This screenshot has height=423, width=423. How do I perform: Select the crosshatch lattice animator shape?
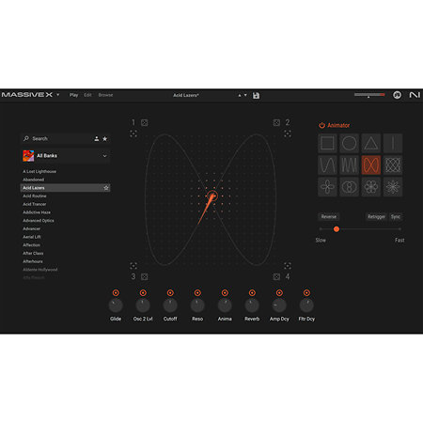(x=393, y=165)
